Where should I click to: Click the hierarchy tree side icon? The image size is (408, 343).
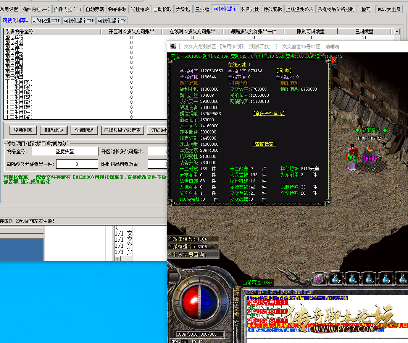(237, 301)
